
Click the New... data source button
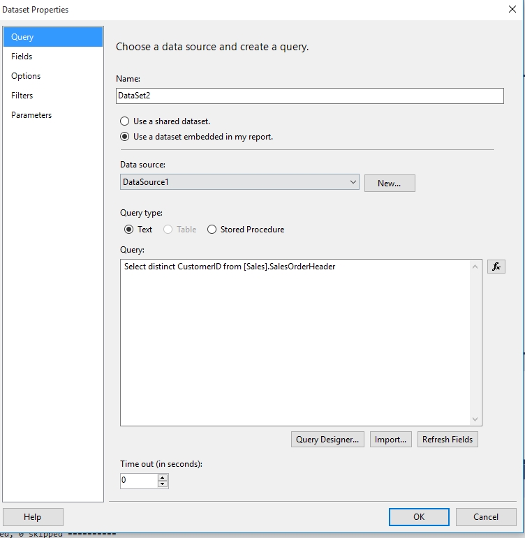coord(389,183)
